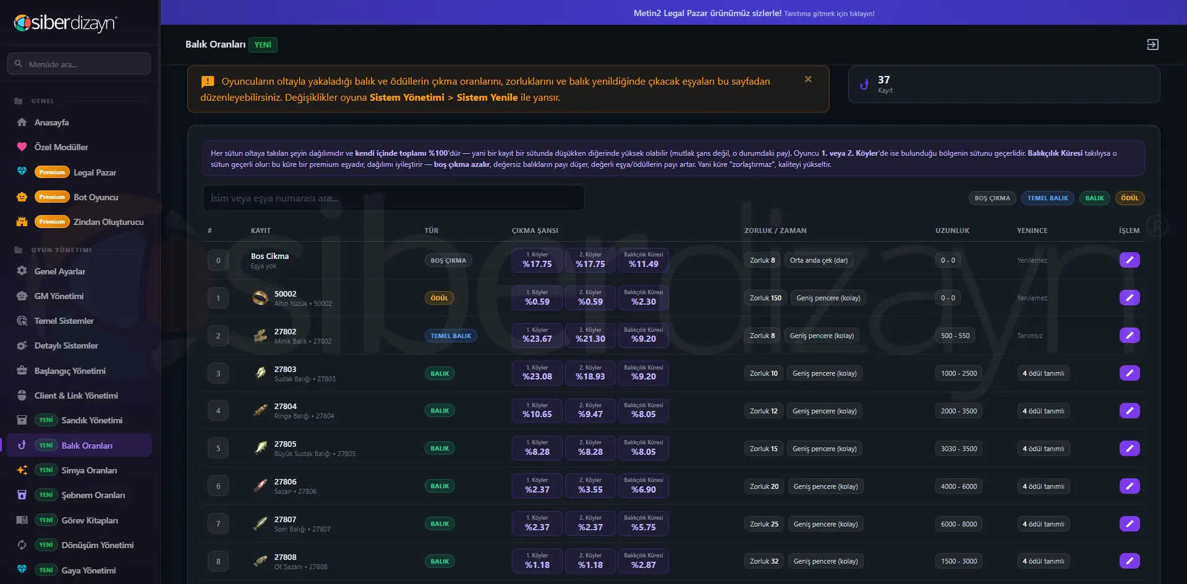The image size is (1187, 584).
Task: Filter by BOŞ ÇIKMA tag
Action: (x=992, y=198)
